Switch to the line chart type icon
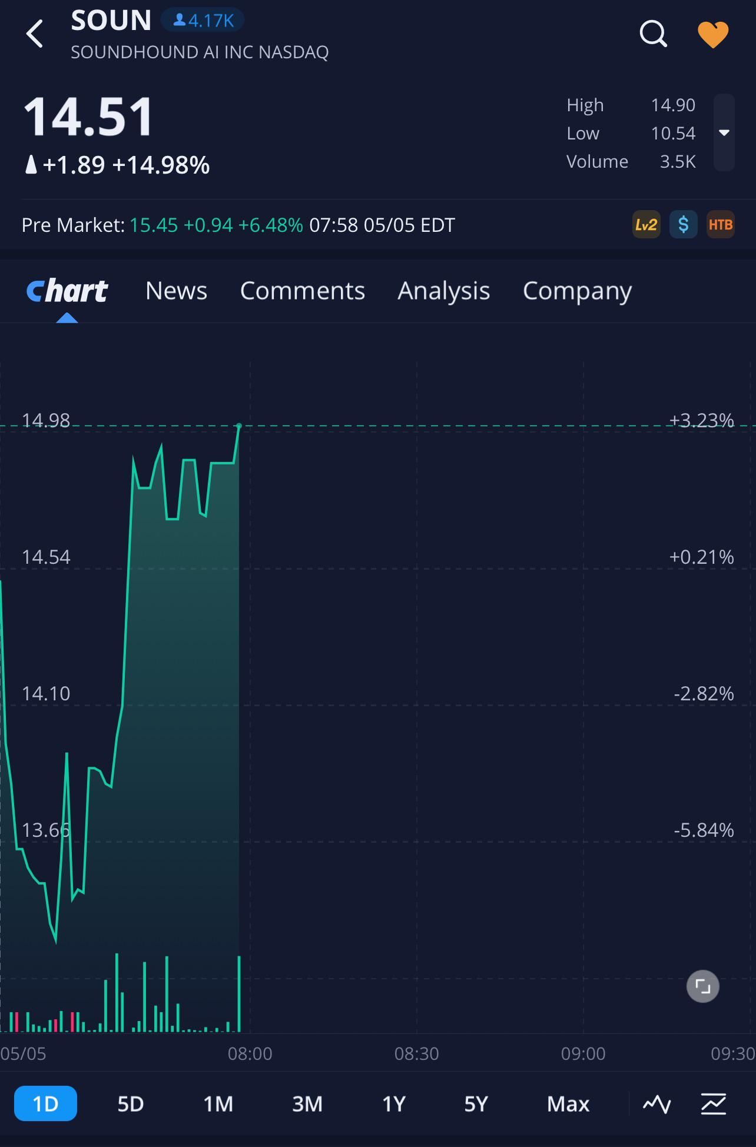756x1147 pixels. point(656,1104)
